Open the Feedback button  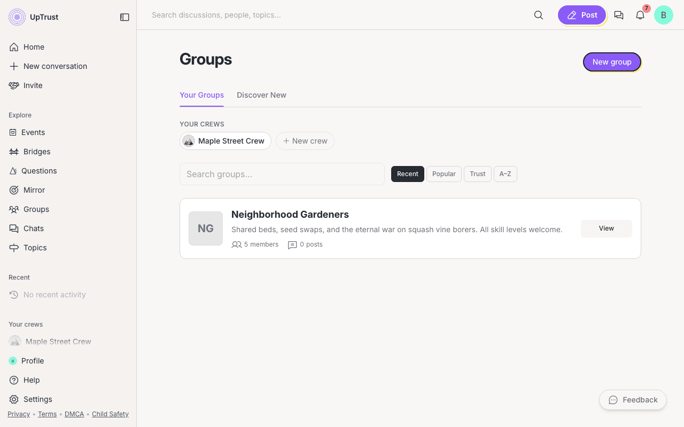pos(633,400)
